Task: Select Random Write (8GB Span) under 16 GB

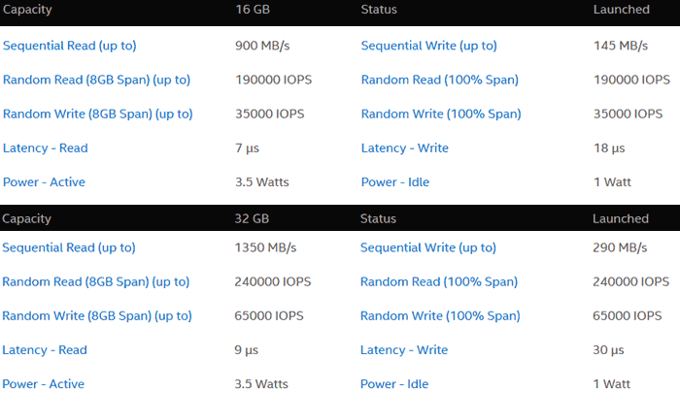Action: tap(97, 115)
